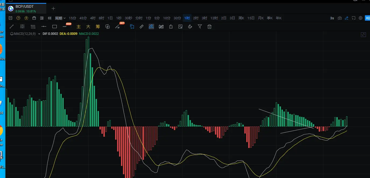Open more drawing tools marked NEW

(65, 27)
